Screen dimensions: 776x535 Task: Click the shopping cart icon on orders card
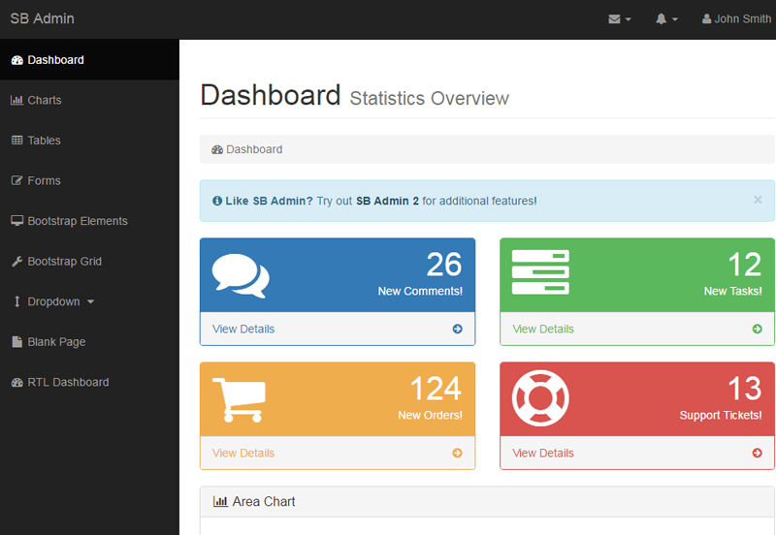[239, 399]
